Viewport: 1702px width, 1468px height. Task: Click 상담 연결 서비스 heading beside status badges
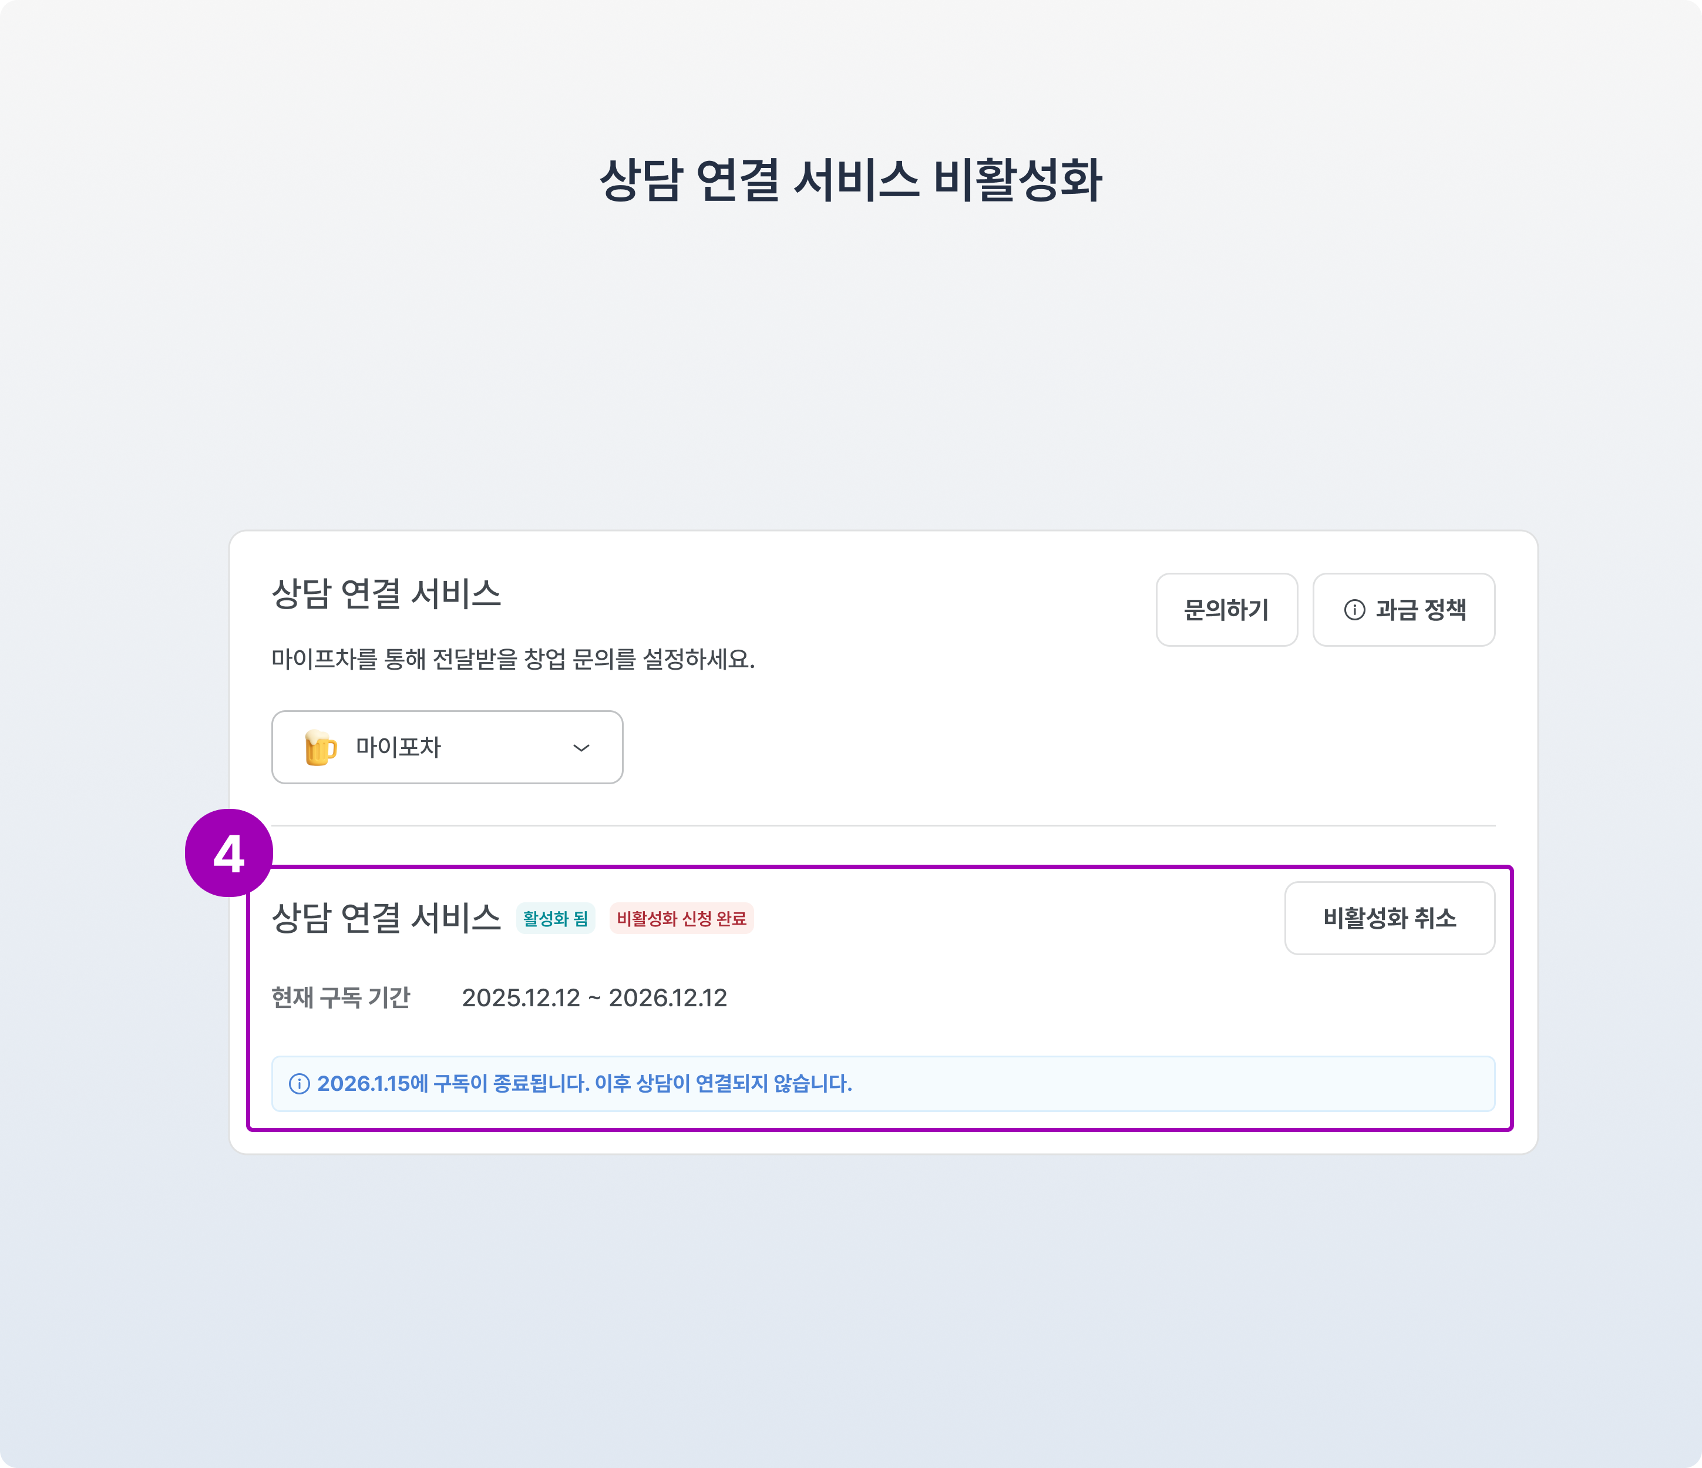(386, 918)
